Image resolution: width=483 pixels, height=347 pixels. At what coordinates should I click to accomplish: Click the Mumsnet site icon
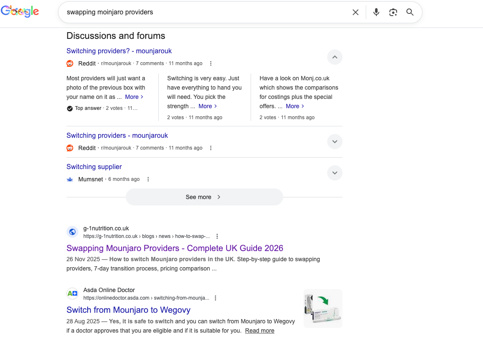coord(70,179)
